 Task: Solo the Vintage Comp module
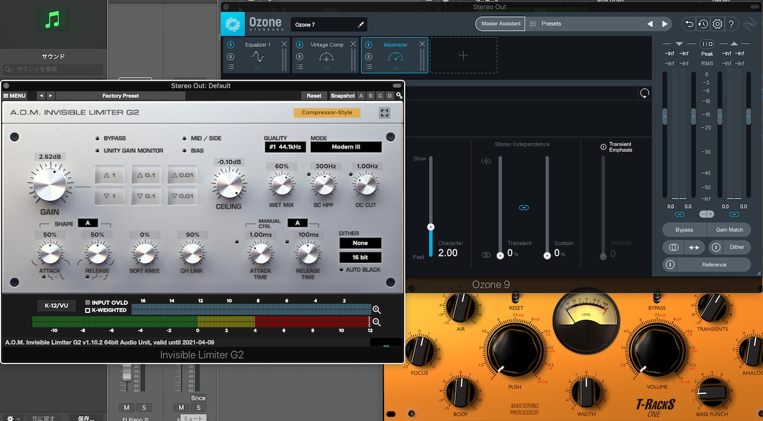pyautogui.click(x=300, y=56)
